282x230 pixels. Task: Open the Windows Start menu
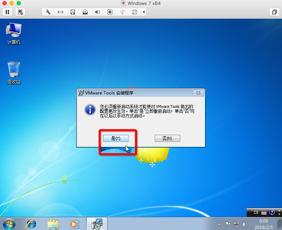[x=9, y=224]
